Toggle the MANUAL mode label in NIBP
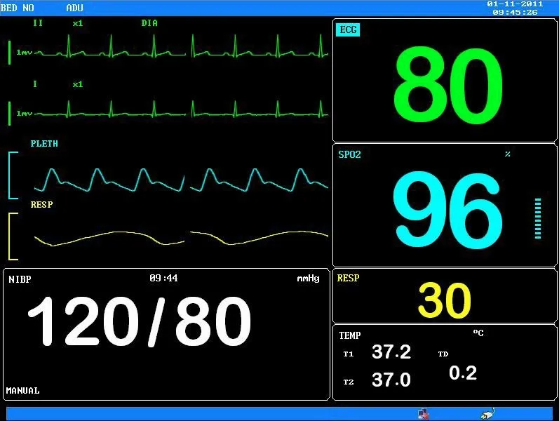This screenshot has width=559, height=421. click(23, 391)
